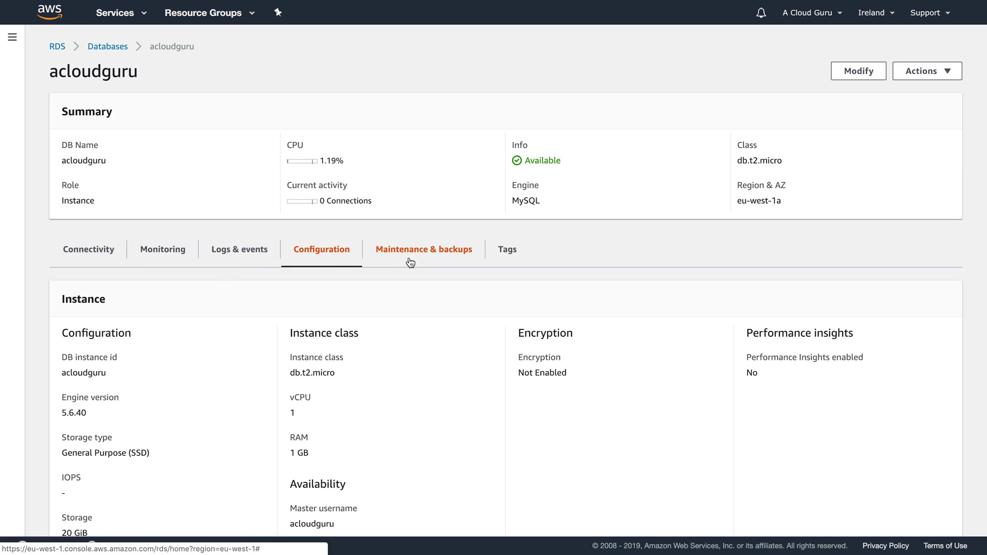
Task: Navigate to the Databases breadcrumb link
Action: [107, 46]
